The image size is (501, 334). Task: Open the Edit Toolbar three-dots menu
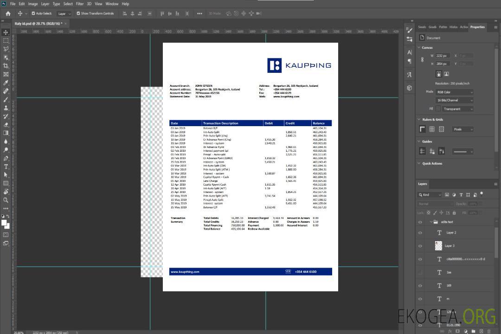[6, 208]
